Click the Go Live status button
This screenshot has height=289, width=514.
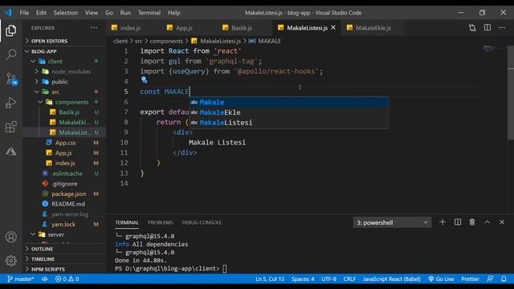point(441,279)
